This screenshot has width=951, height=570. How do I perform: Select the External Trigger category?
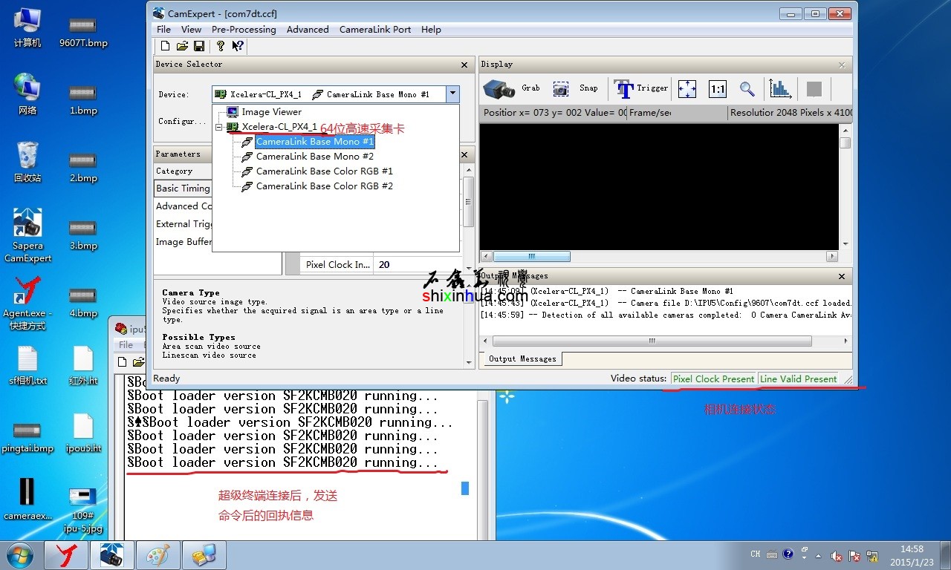tap(183, 224)
